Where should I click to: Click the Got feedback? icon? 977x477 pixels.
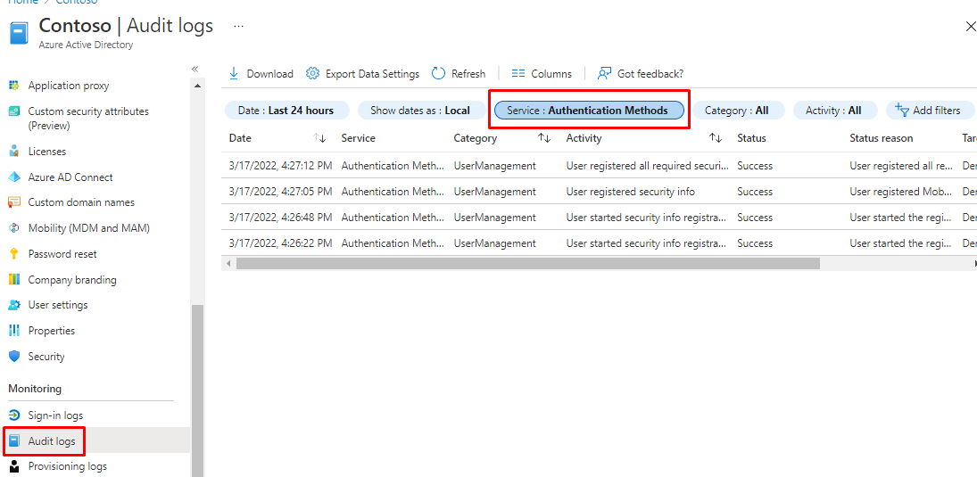click(605, 74)
